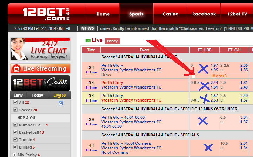
Task: Open the Casino menu tab
Action: point(170,14)
